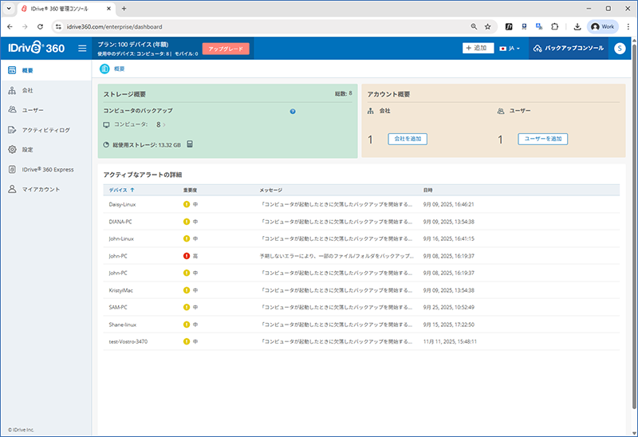This screenshot has height=437, width=638.
Task: Expand the computer count 8 chevron
Action: (x=164, y=125)
